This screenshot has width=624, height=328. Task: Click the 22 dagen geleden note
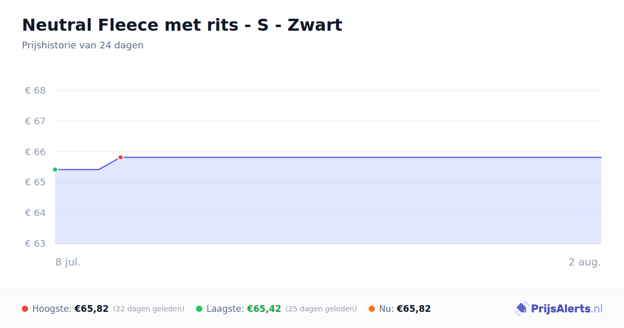[149, 309]
